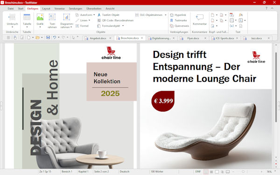Click the date/time insert icon in Text group
This screenshot has width=280, height=175.
click(x=231, y=15)
